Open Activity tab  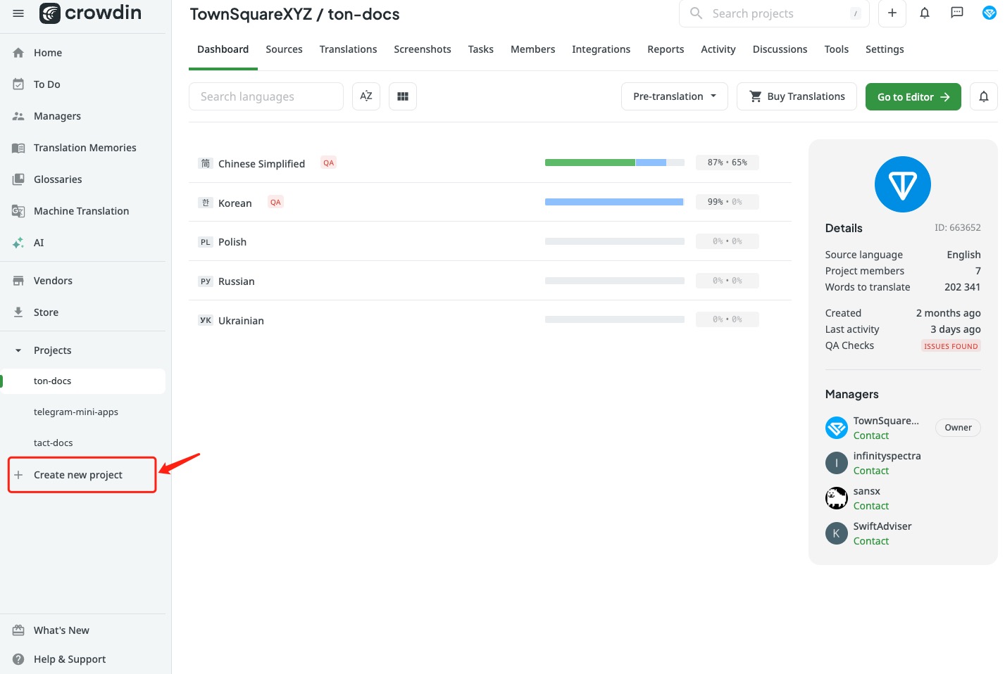coord(718,49)
